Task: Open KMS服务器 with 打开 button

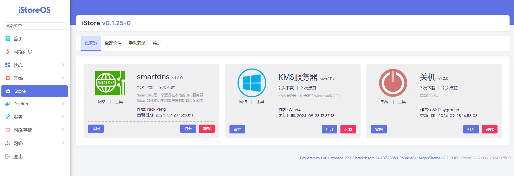Action: 330,129
